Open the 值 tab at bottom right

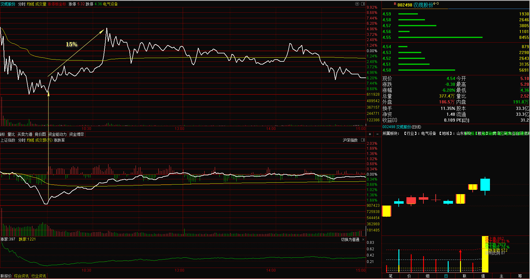(x=483, y=276)
